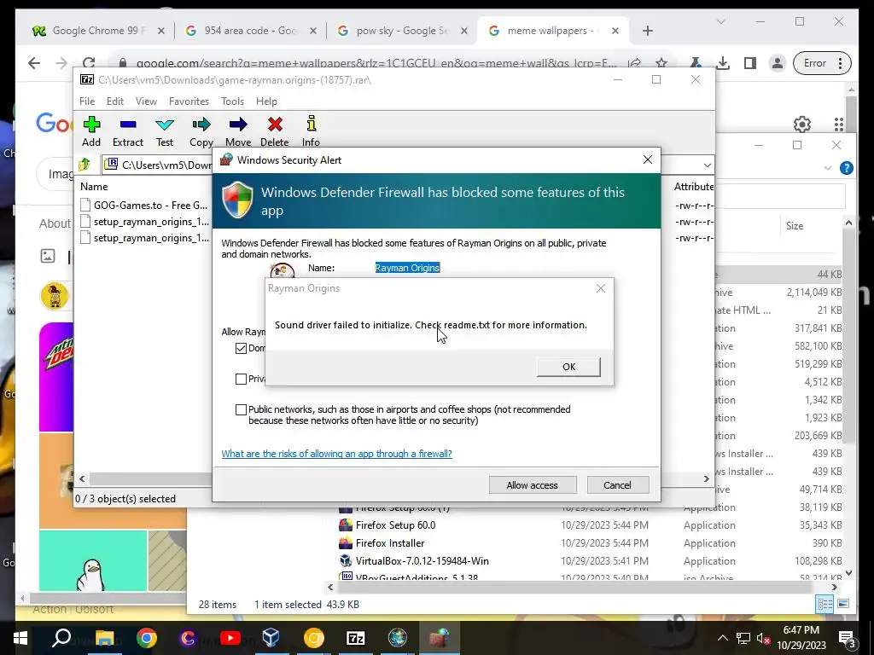Toggle Chrome side panel icon
The height and width of the screenshot is (655, 874).
(750, 63)
